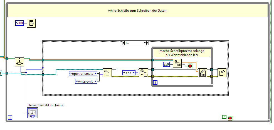Open the 'write-only' enum dropdown

pyautogui.click(x=86, y=81)
